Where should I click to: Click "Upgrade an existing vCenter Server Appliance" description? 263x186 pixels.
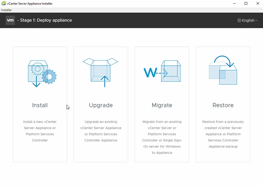tap(101, 131)
